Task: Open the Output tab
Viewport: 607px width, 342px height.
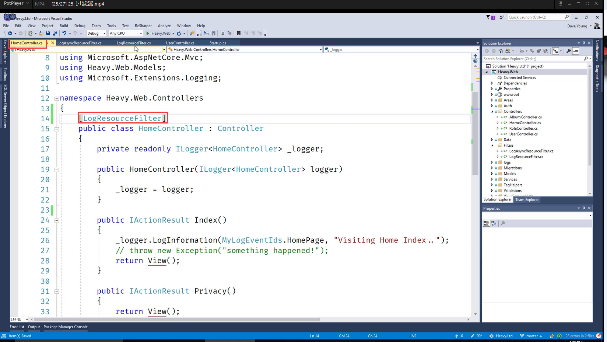Action: (x=34, y=327)
